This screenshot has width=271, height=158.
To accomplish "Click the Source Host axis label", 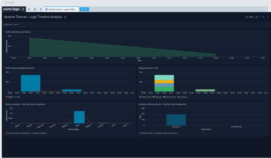I will (x=206, y=129).
